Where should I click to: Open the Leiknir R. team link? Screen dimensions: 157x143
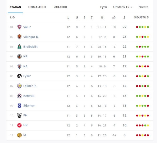[30, 86]
